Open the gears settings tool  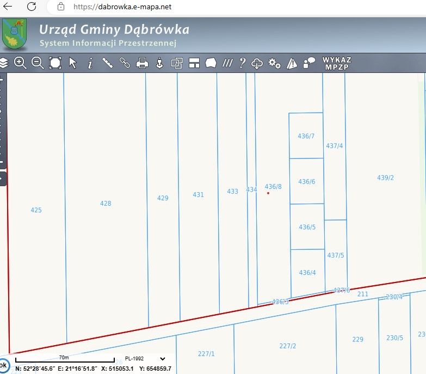coord(274,63)
